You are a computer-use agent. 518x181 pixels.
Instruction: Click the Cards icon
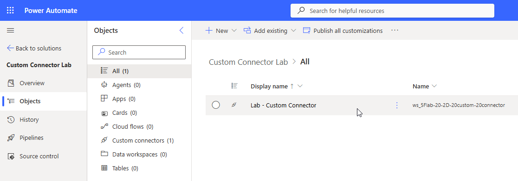pos(104,113)
